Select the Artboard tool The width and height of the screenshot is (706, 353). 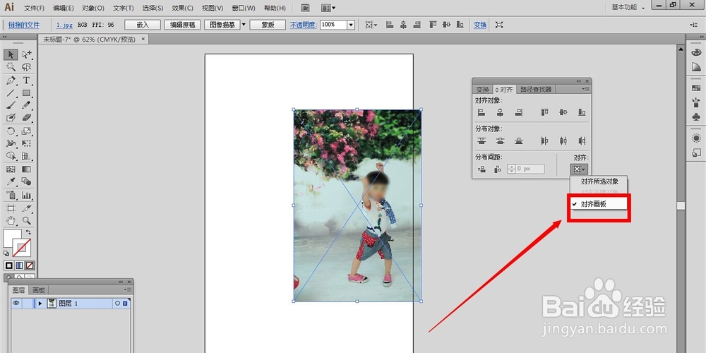[11, 208]
